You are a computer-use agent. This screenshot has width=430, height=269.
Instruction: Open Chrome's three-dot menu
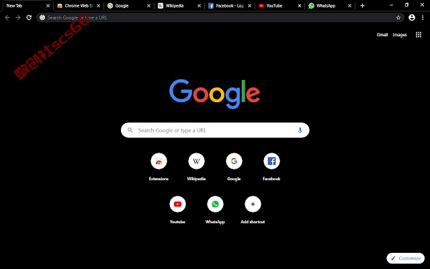pyautogui.click(x=423, y=17)
